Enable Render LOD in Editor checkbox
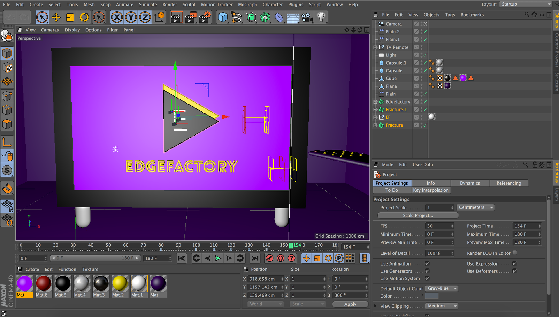This screenshot has width=559, height=317. [x=515, y=253]
